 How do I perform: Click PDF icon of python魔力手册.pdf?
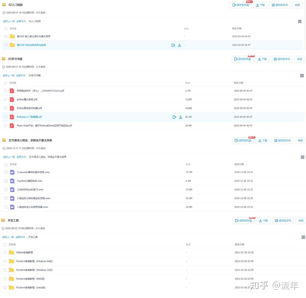pyautogui.click(x=12, y=99)
